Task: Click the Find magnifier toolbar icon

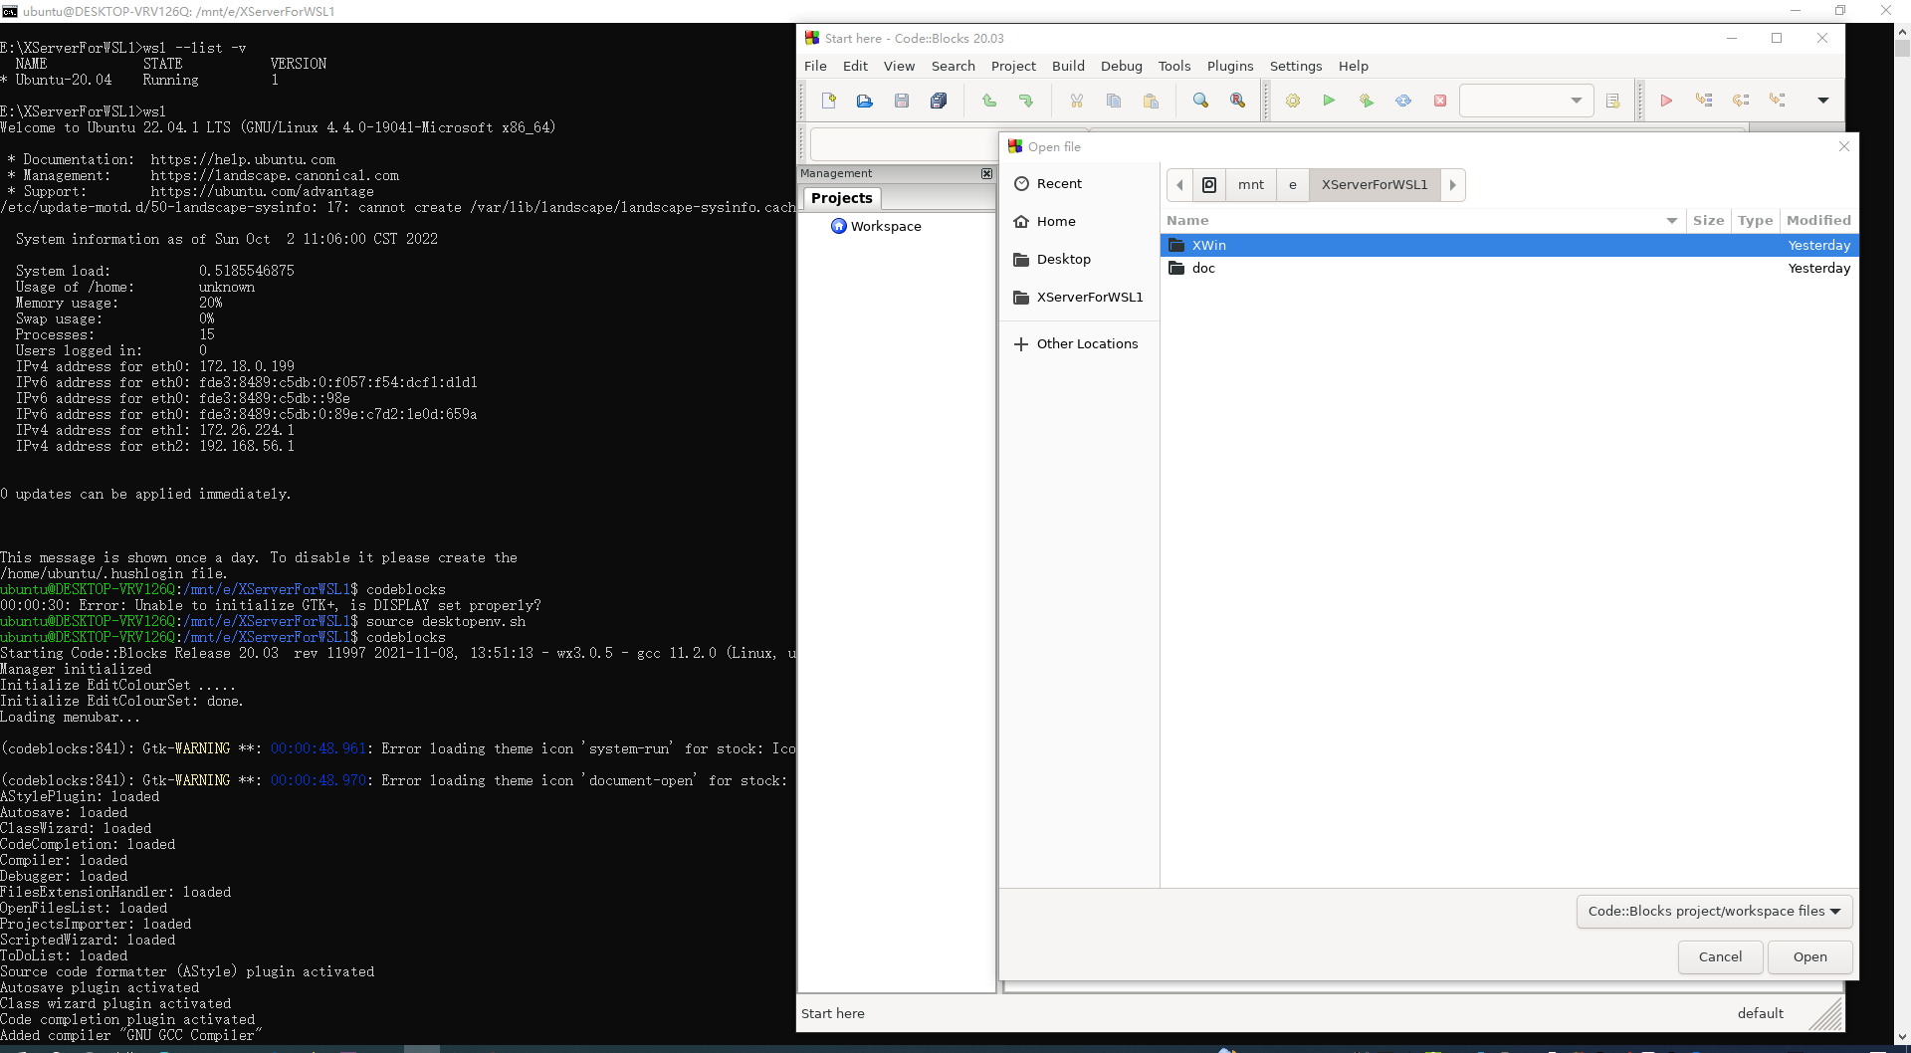Action: point(1200,101)
